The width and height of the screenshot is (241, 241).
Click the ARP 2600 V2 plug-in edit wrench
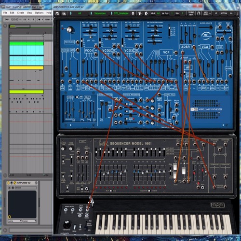click(x=15, y=183)
